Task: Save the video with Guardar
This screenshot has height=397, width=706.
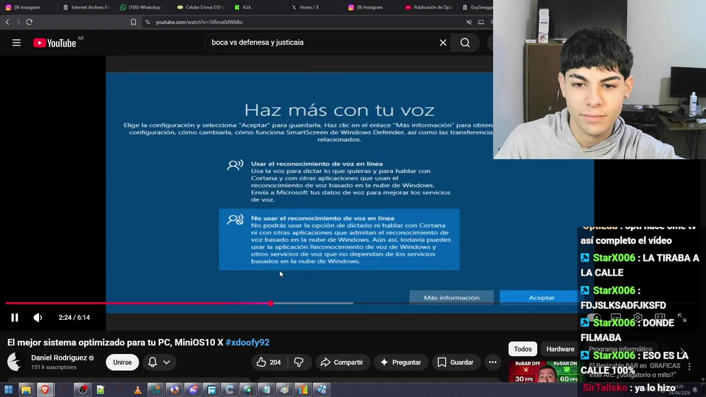Action: 456,362
